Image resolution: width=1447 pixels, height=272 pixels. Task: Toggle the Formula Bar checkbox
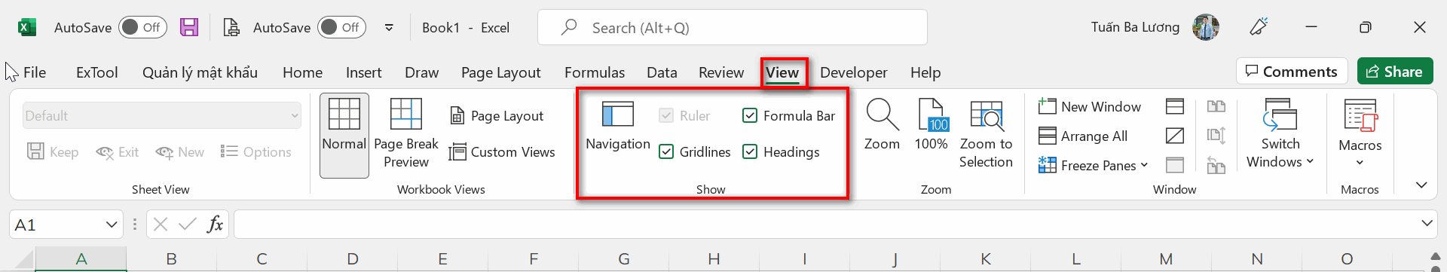(x=750, y=115)
